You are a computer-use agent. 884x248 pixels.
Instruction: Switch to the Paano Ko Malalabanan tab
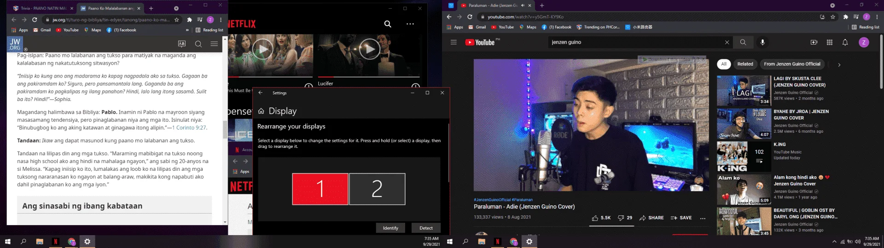(110, 8)
